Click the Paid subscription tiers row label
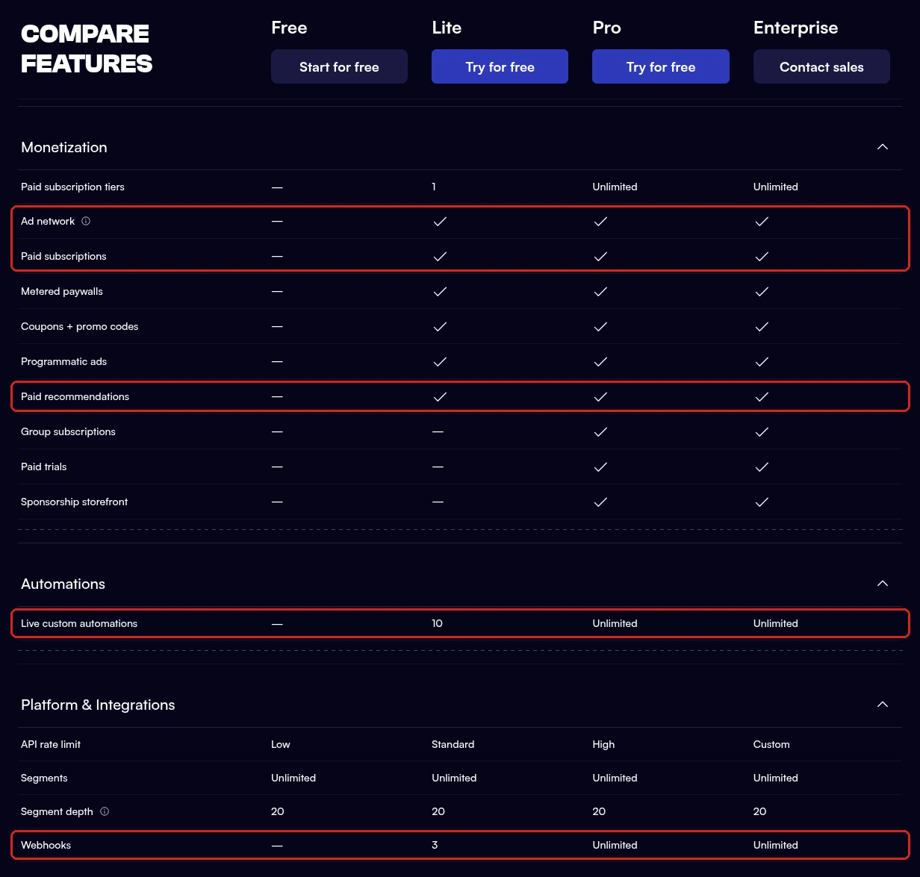 (72, 187)
